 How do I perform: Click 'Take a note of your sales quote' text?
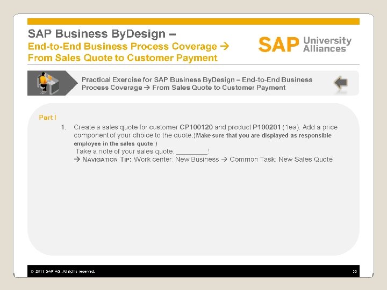[x=124, y=151]
